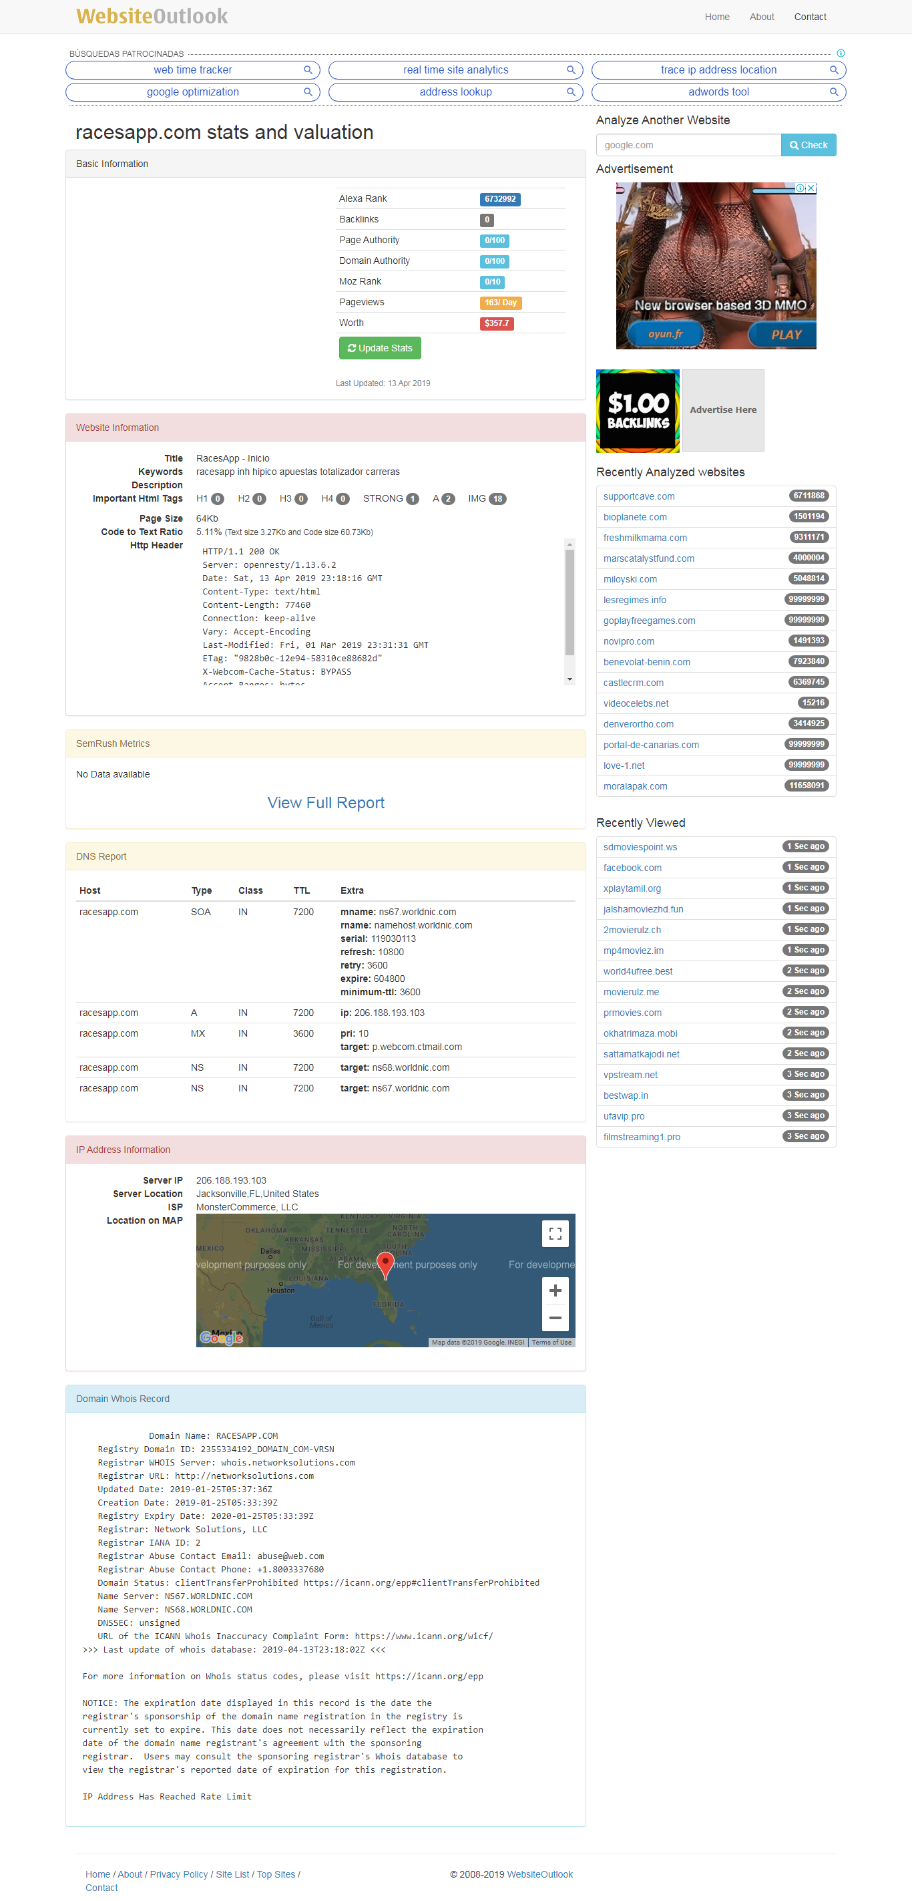The width and height of the screenshot is (912, 1901).
Task: Open the Home menu item
Action: click(716, 17)
